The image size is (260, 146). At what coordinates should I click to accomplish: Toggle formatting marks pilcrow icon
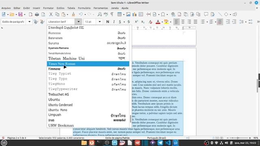click(x=112, y=15)
